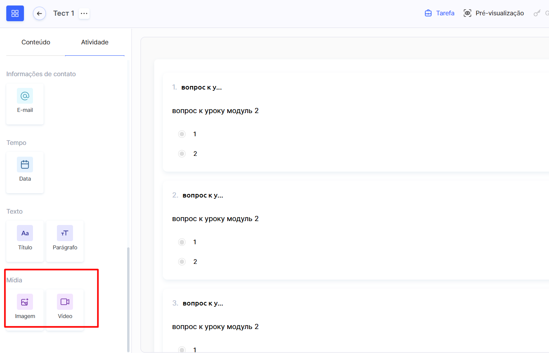Switch to the Conteúdo tab

click(x=36, y=42)
